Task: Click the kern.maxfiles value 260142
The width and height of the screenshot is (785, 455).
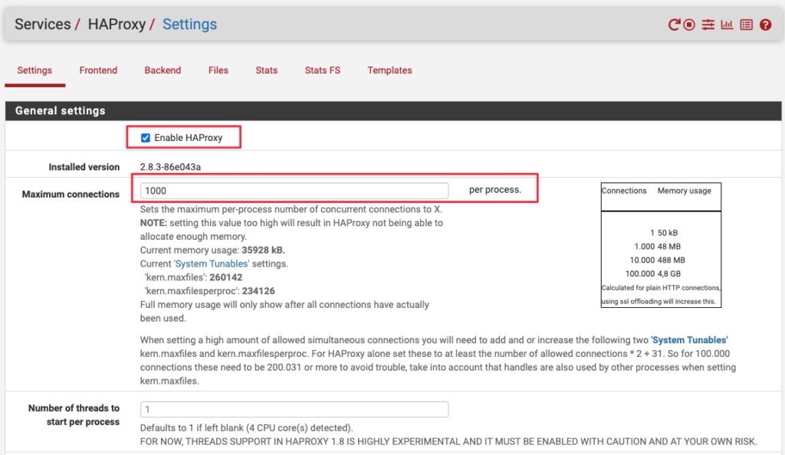Action: pyautogui.click(x=226, y=277)
